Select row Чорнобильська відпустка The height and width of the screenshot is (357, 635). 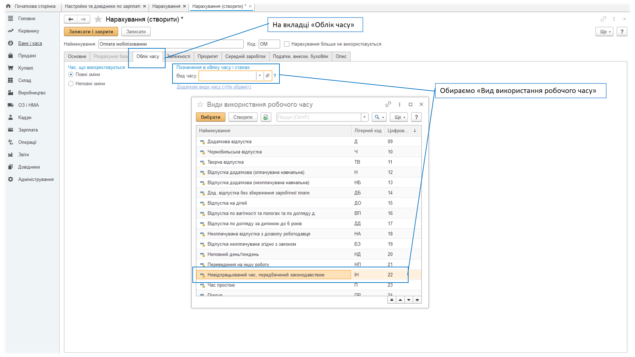pos(309,152)
